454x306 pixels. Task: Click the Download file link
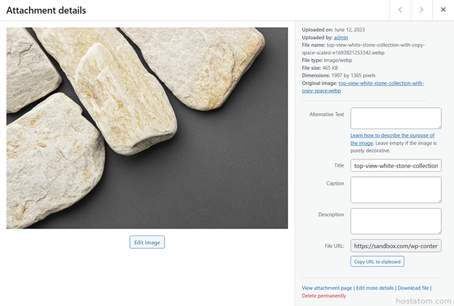(413, 288)
